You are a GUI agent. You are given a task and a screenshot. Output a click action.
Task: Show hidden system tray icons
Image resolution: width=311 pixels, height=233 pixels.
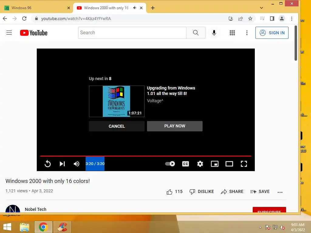point(260,227)
